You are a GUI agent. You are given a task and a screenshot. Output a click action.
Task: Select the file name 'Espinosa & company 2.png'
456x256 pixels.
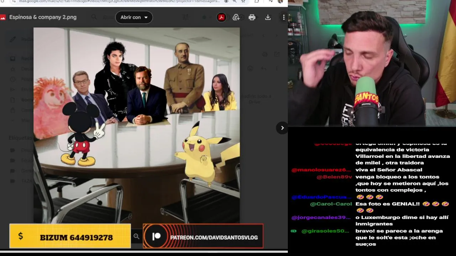point(43,17)
